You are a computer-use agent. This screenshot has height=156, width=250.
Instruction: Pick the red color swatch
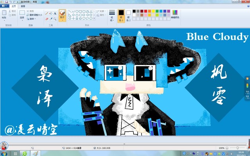(x=146, y=11)
